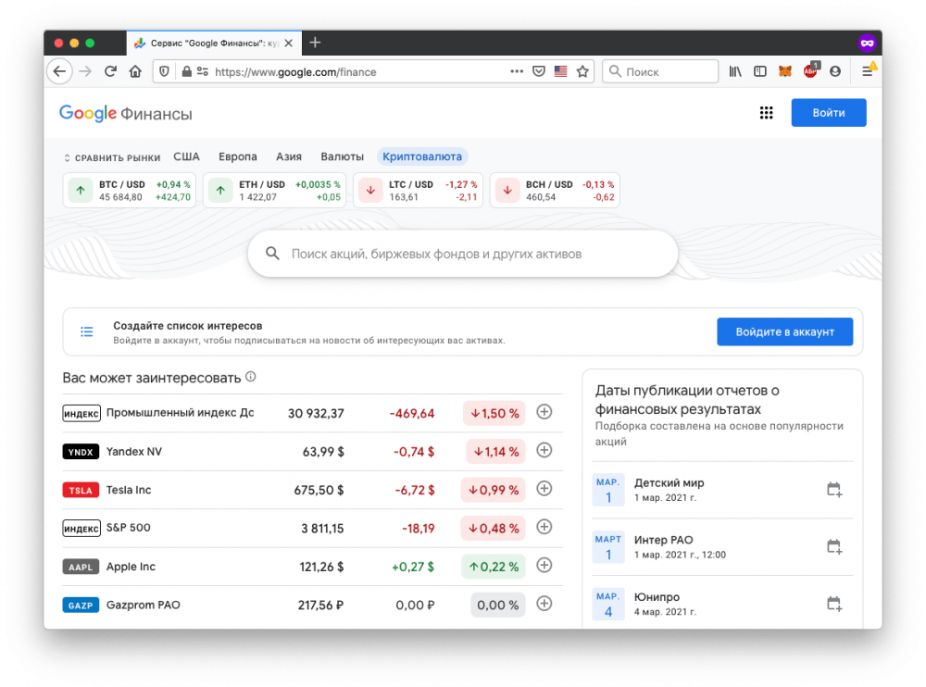
Task: Expand the Сравнить рынки section
Action: pyautogui.click(x=112, y=157)
